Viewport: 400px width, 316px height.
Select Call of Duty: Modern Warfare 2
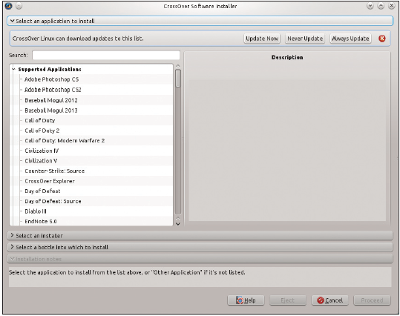point(65,140)
